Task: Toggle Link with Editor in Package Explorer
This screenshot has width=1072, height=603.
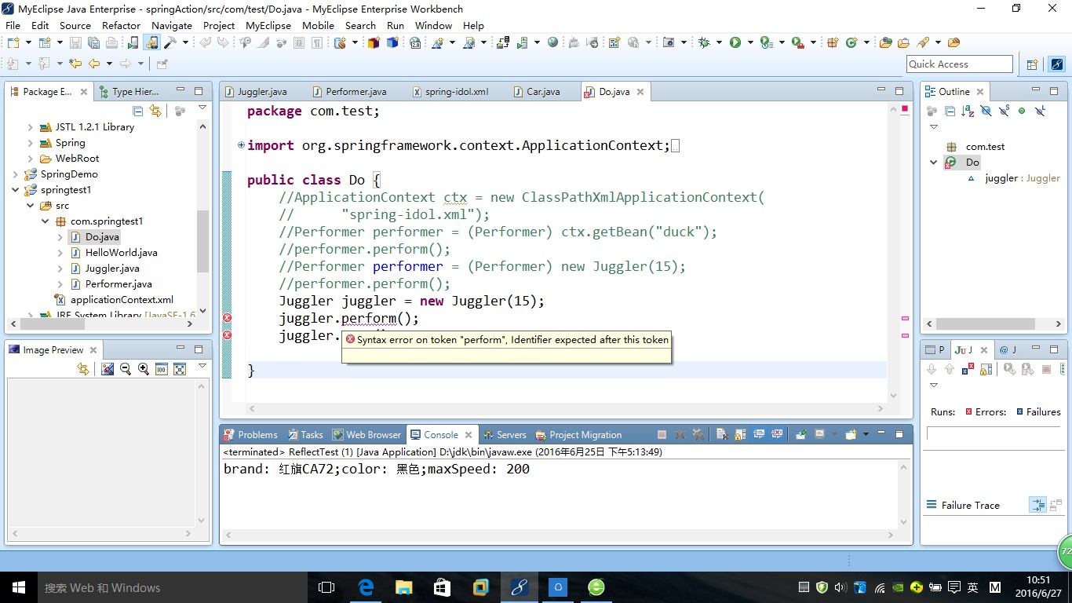Action: coord(155,111)
